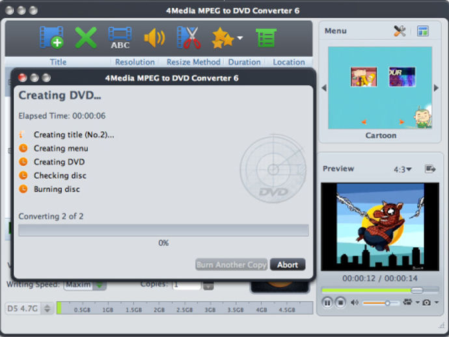Expand loop mode dropdown arrow
Viewport: 449px width, 337px height.
pyautogui.click(x=418, y=303)
